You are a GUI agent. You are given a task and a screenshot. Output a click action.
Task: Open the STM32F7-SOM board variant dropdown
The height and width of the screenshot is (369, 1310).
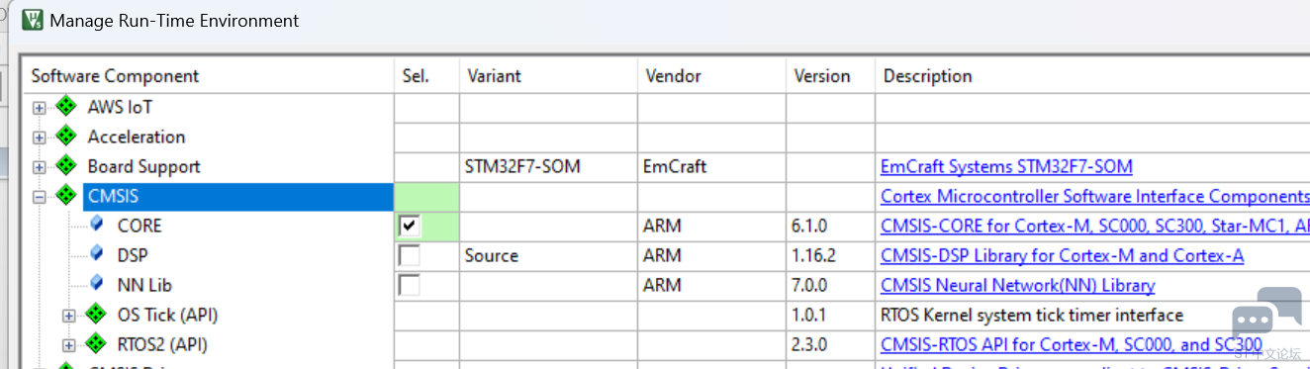tap(548, 167)
